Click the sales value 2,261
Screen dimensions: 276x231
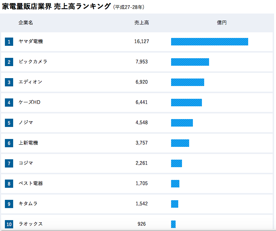[x=141, y=163]
